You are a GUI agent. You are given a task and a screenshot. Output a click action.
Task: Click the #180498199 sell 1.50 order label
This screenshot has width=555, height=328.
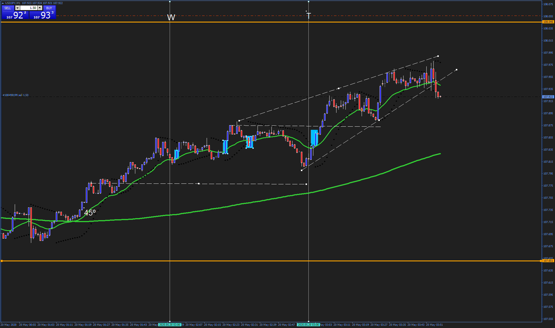[x=16, y=95]
